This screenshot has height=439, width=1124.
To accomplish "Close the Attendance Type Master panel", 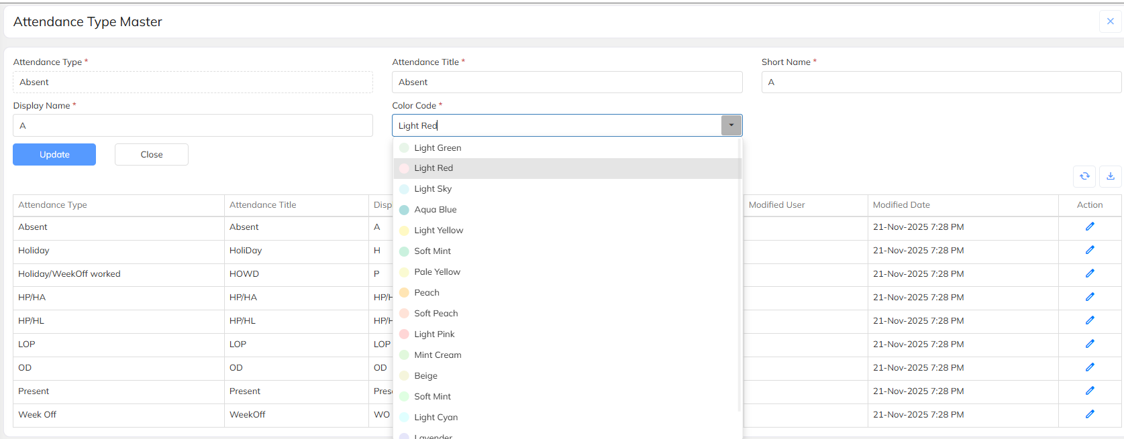I will pos(1110,21).
